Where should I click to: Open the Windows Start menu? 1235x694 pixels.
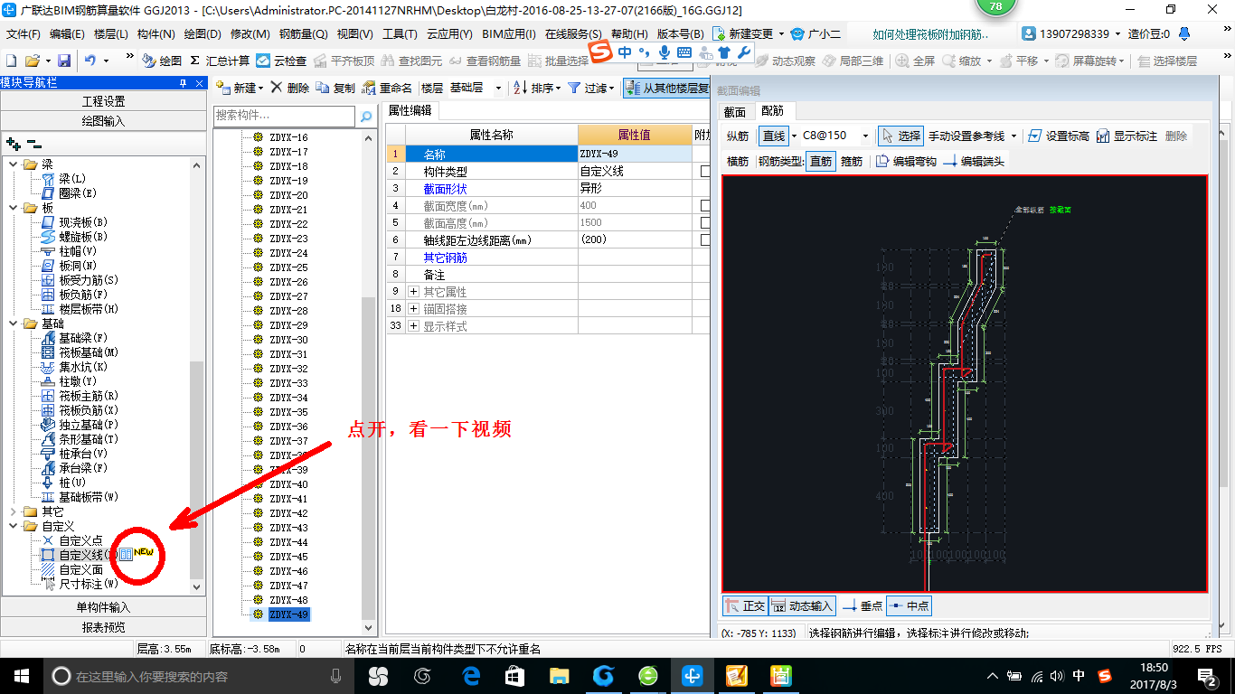click(22, 675)
